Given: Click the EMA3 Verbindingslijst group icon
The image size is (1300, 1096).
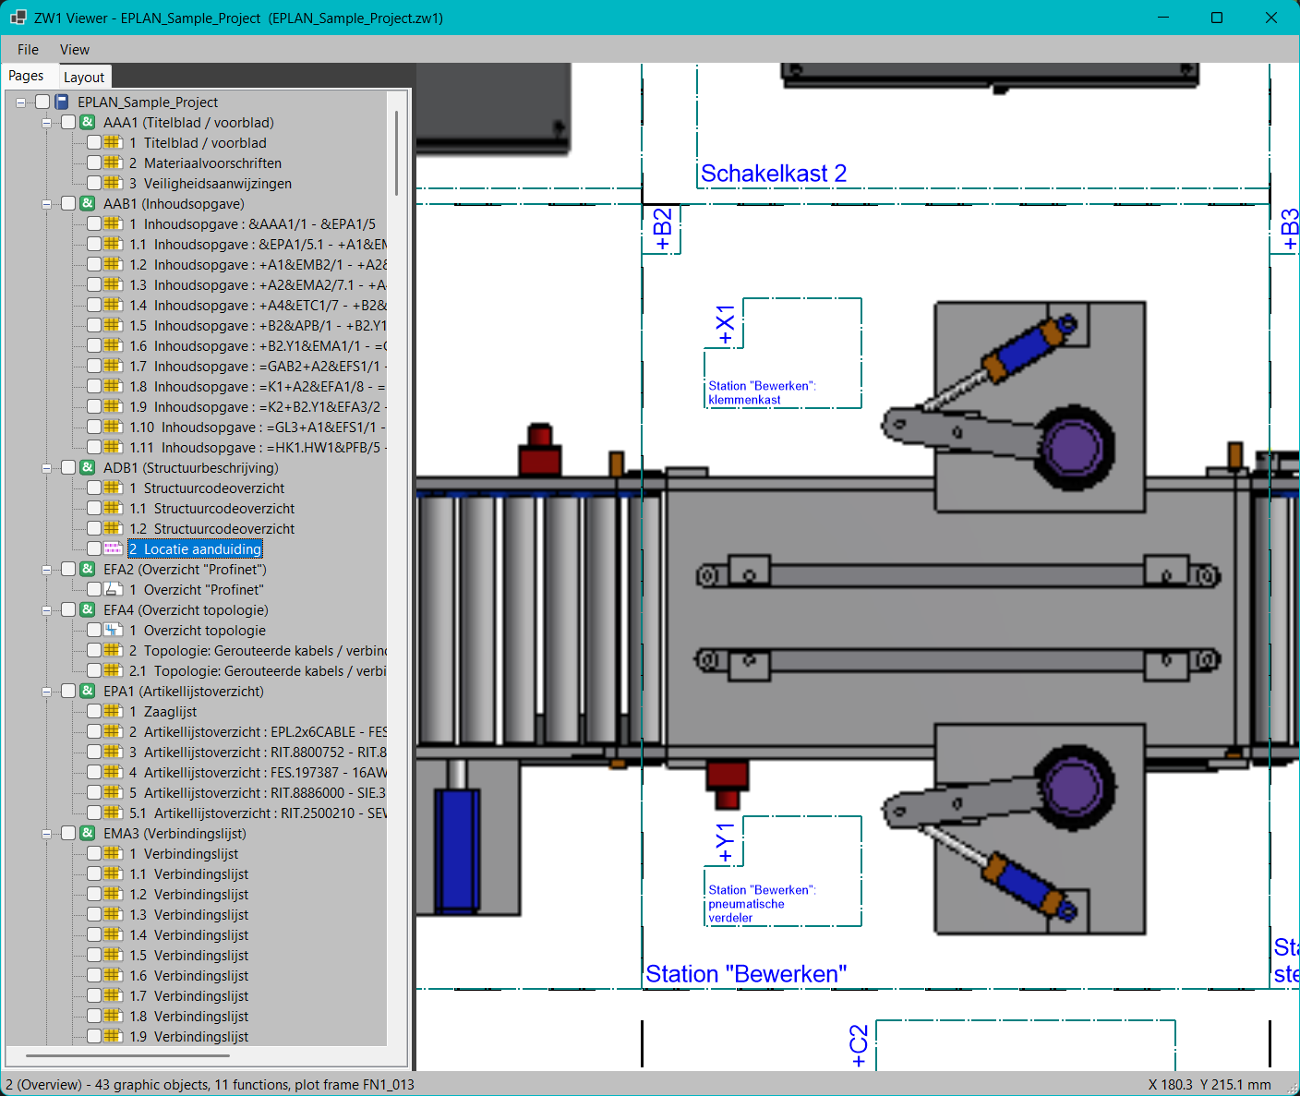Looking at the screenshot, I should [x=88, y=833].
